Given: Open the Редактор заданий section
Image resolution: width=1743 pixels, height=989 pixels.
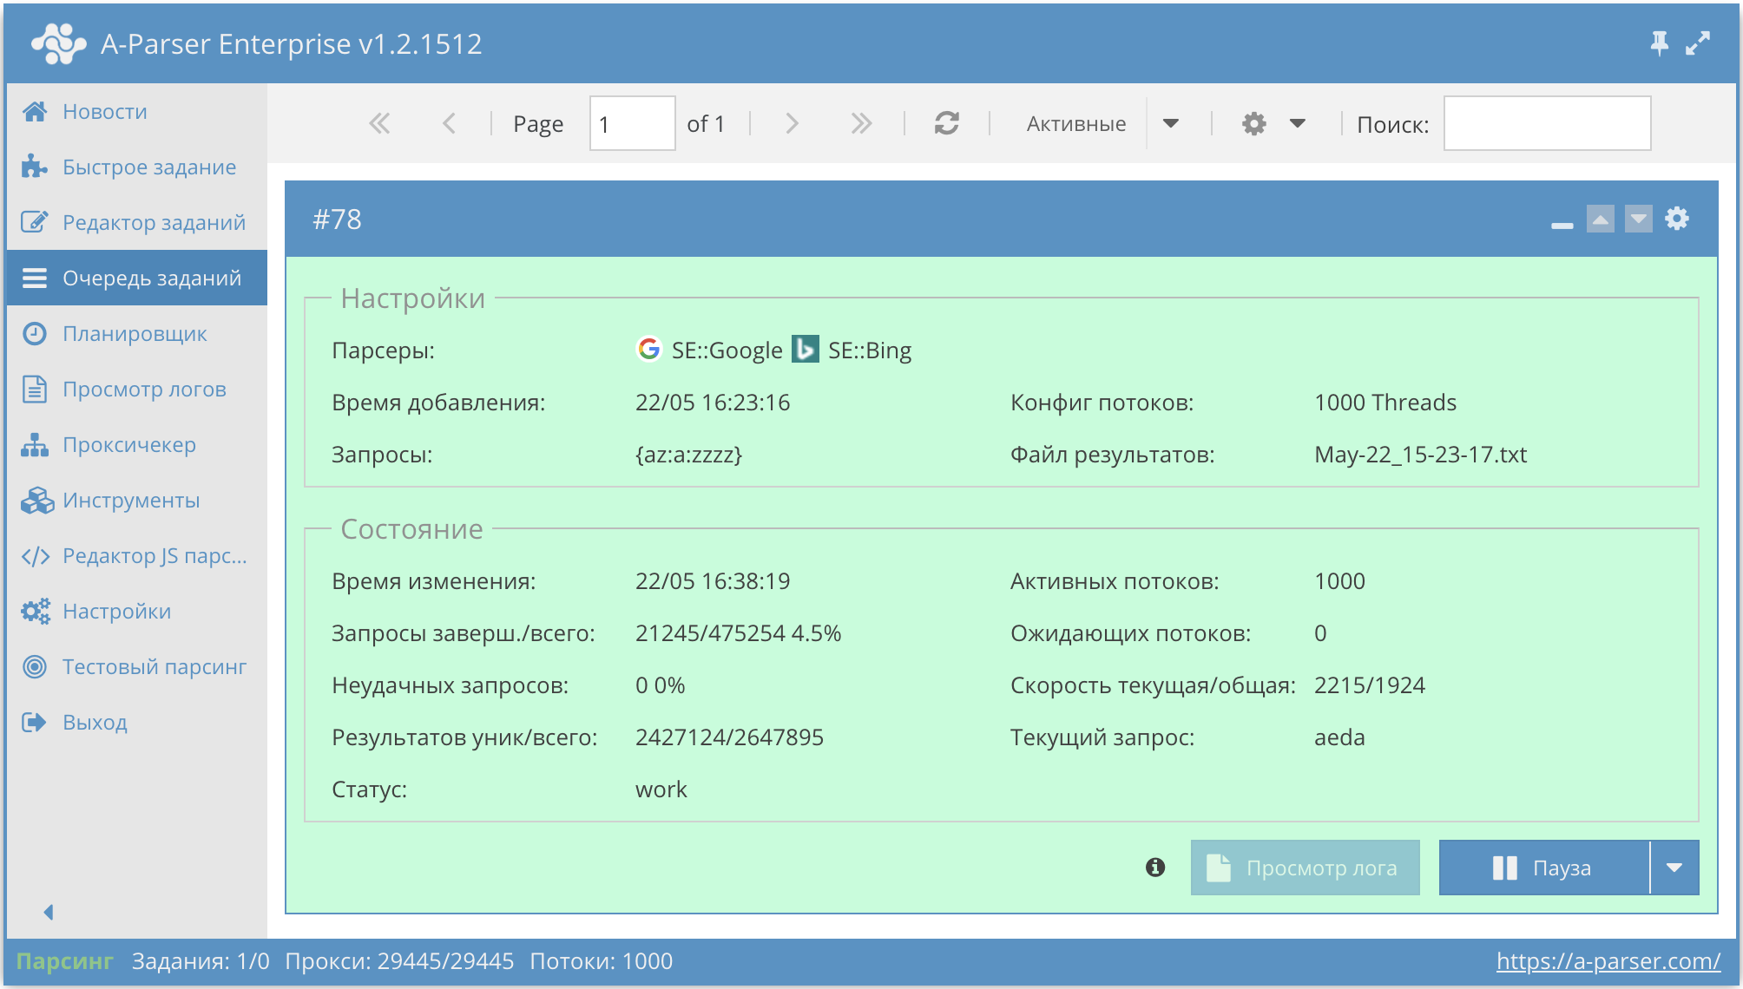Looking at the screenshot, I should [153, 222].
